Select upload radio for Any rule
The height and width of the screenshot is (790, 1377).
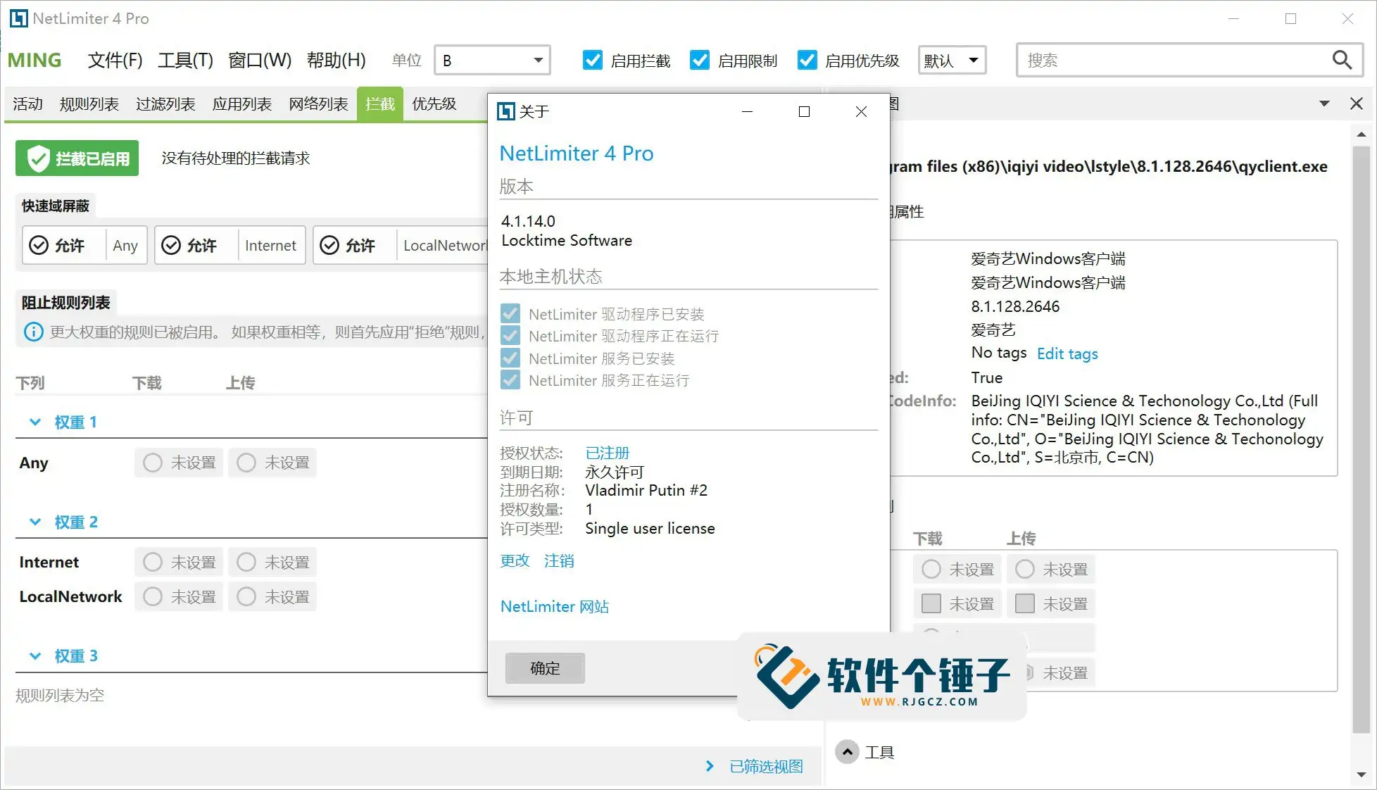(x=246, y=463)
